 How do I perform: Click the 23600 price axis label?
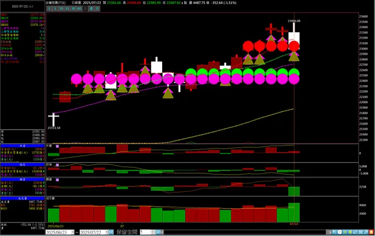tap(363, 17)
